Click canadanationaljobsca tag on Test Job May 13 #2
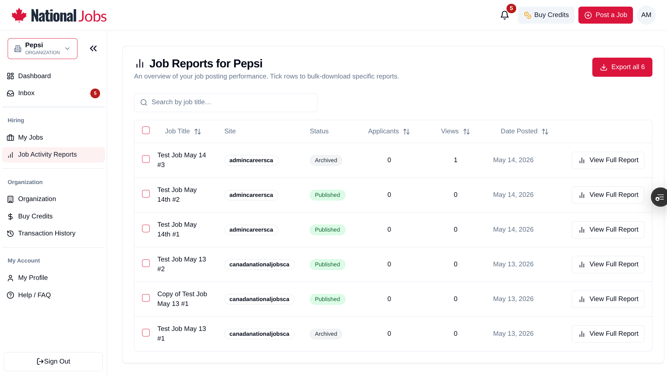Image resolution: width=667 pixels, height=375 pixels. (x=259, y=265)
